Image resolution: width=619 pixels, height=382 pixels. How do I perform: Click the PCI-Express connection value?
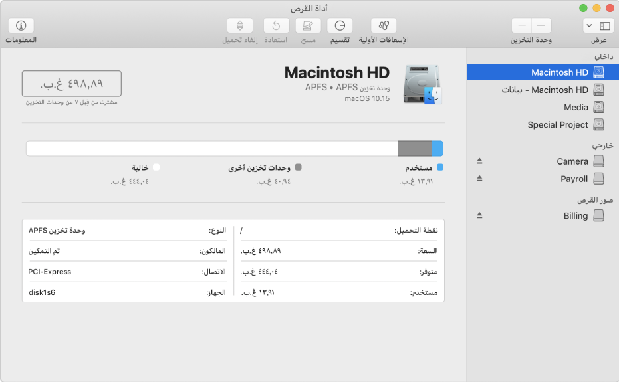coord(50,272)
